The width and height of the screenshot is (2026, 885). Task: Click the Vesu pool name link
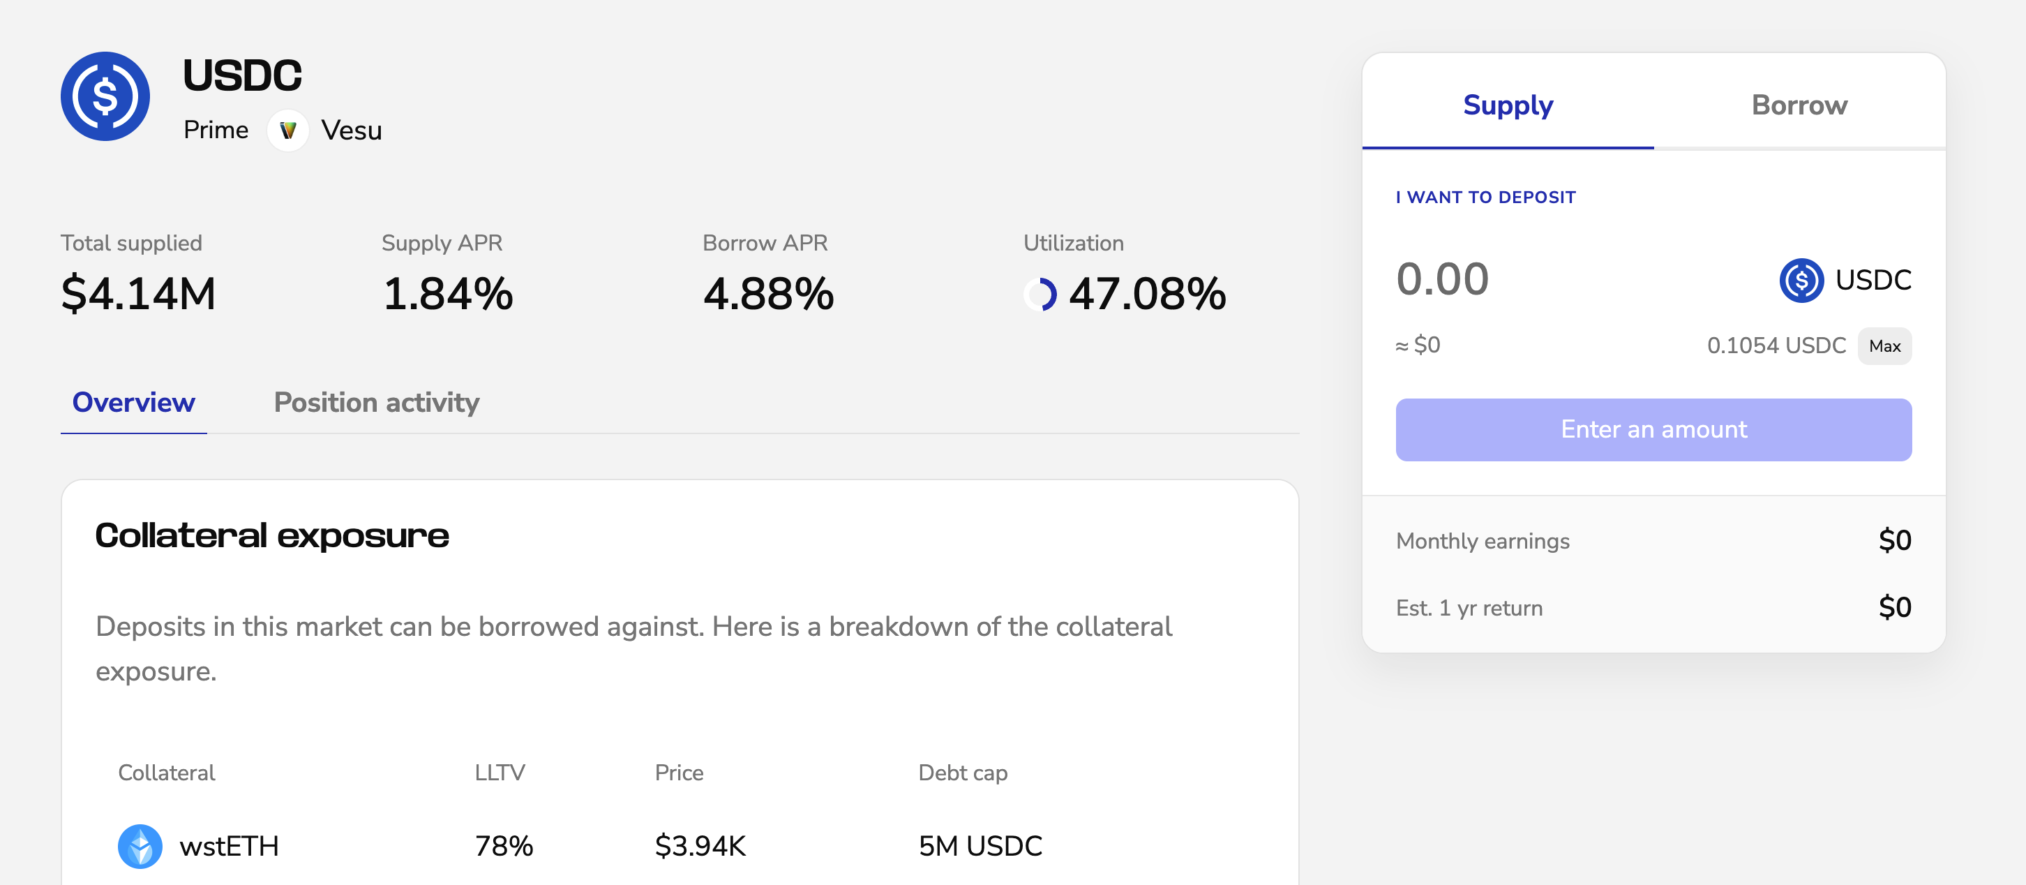click(x=351, y=130)
